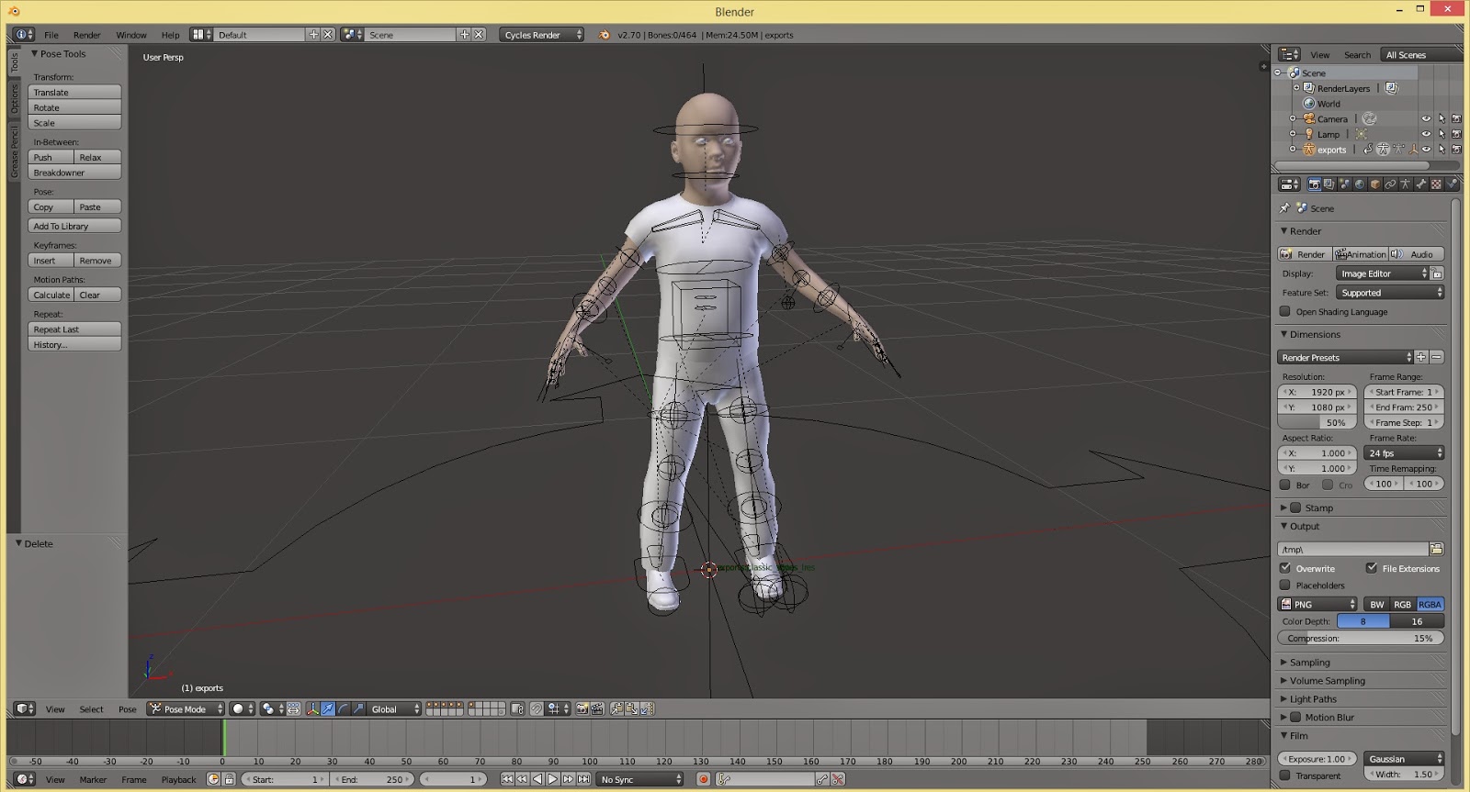Click Add To Library button
The height and width of the screenshot is (792, 1470).
[x=74, y=226]
